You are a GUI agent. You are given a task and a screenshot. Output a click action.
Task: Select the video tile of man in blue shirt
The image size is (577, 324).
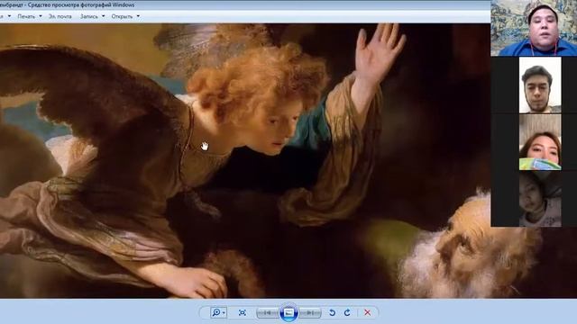pyautogui.click(x=534, y=28)
